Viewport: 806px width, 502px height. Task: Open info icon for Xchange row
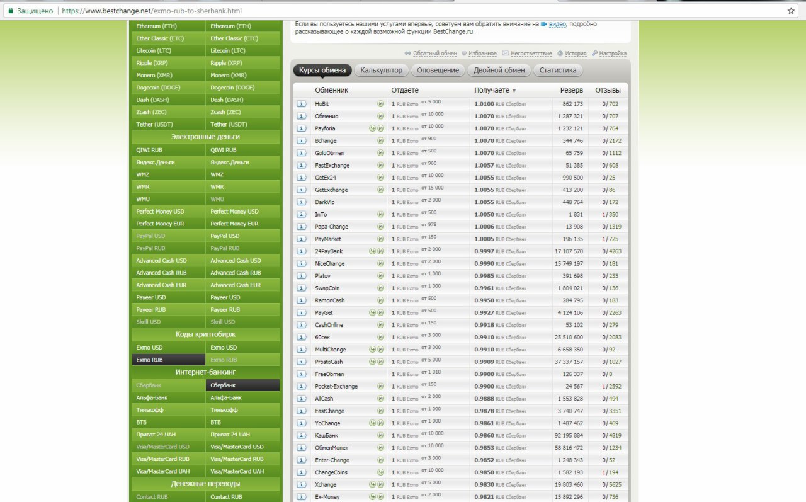tap(302, 485)
